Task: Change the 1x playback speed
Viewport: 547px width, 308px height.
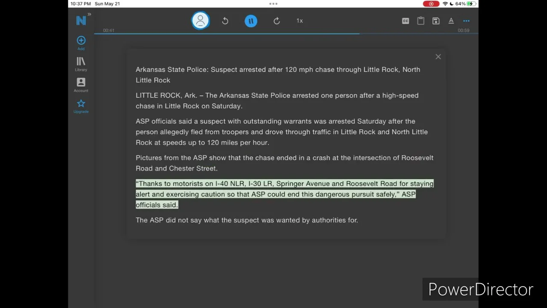Action: tap(300, 21)
